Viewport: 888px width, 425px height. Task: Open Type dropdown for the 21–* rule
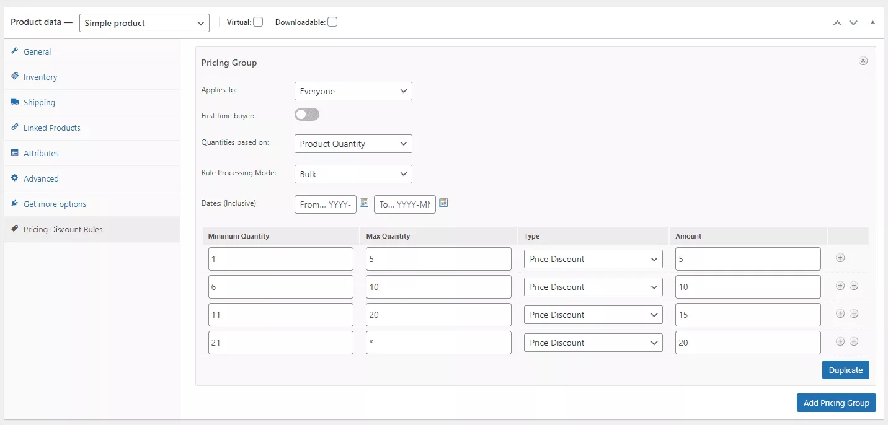[x=593, y=343]
